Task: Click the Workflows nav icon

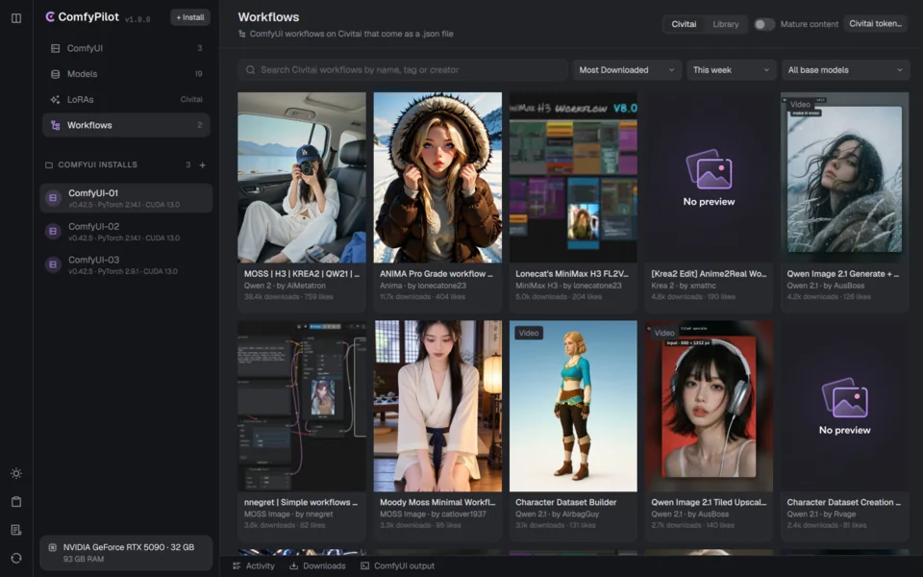Action: (56, 125)
